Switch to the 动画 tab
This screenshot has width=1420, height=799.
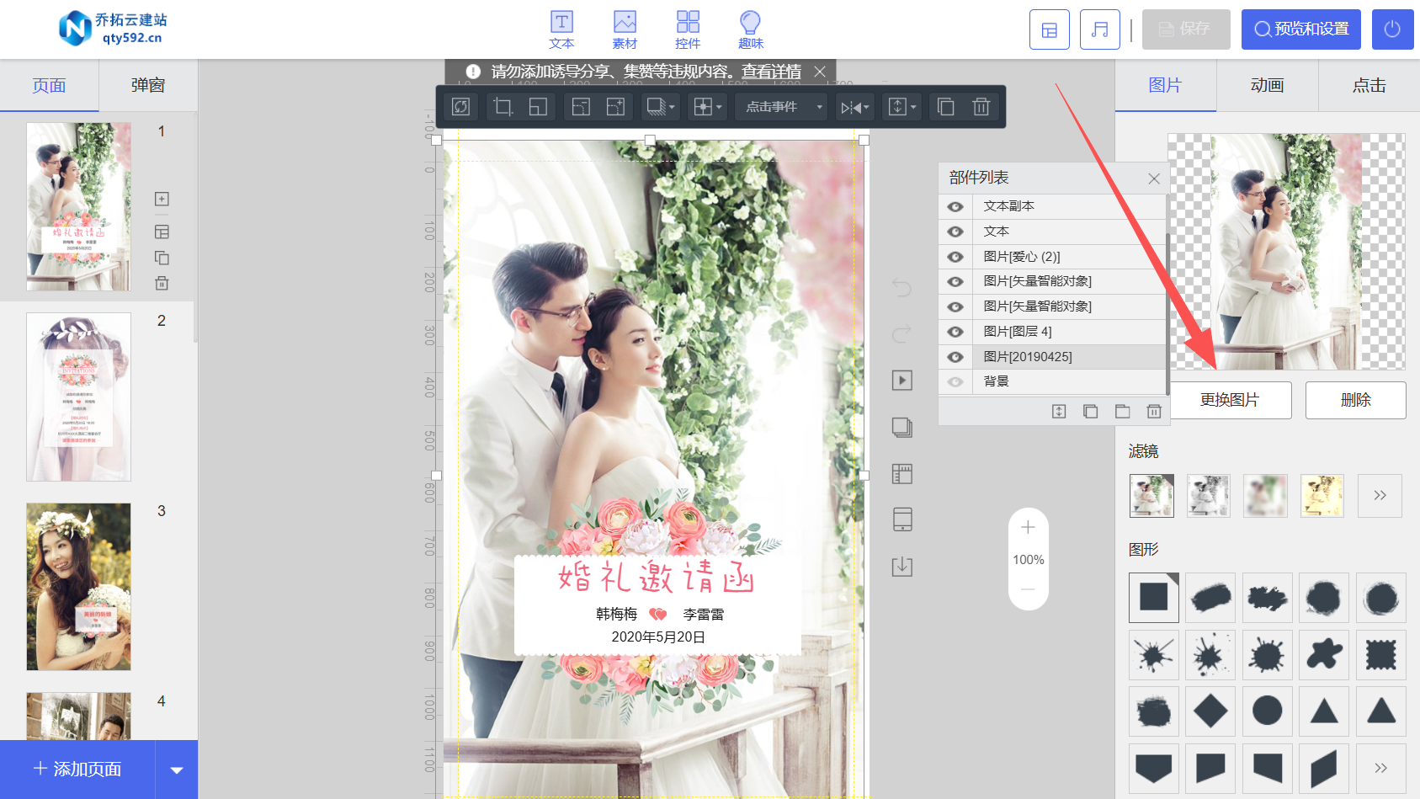coord(1267,85)
